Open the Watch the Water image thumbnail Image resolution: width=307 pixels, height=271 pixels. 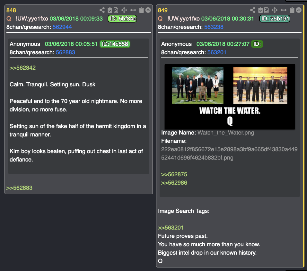(x=230, y=96)
